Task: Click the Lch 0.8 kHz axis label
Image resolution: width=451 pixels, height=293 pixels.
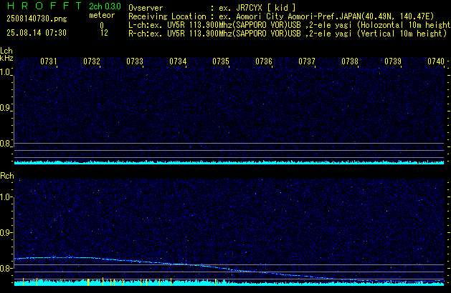Action: click(x=5, y=144)
